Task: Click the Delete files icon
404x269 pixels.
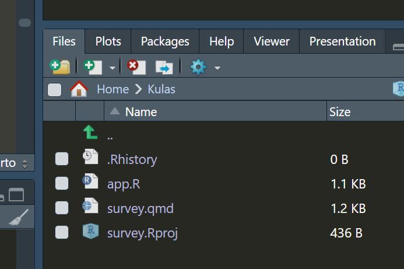Action: [x=136, y=67]
